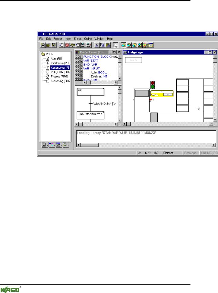Click the red Stop toolbar icon

pos(67,45)
